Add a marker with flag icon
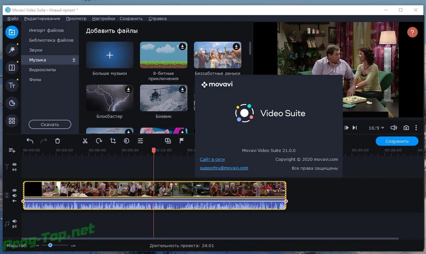 click(182, 141)
